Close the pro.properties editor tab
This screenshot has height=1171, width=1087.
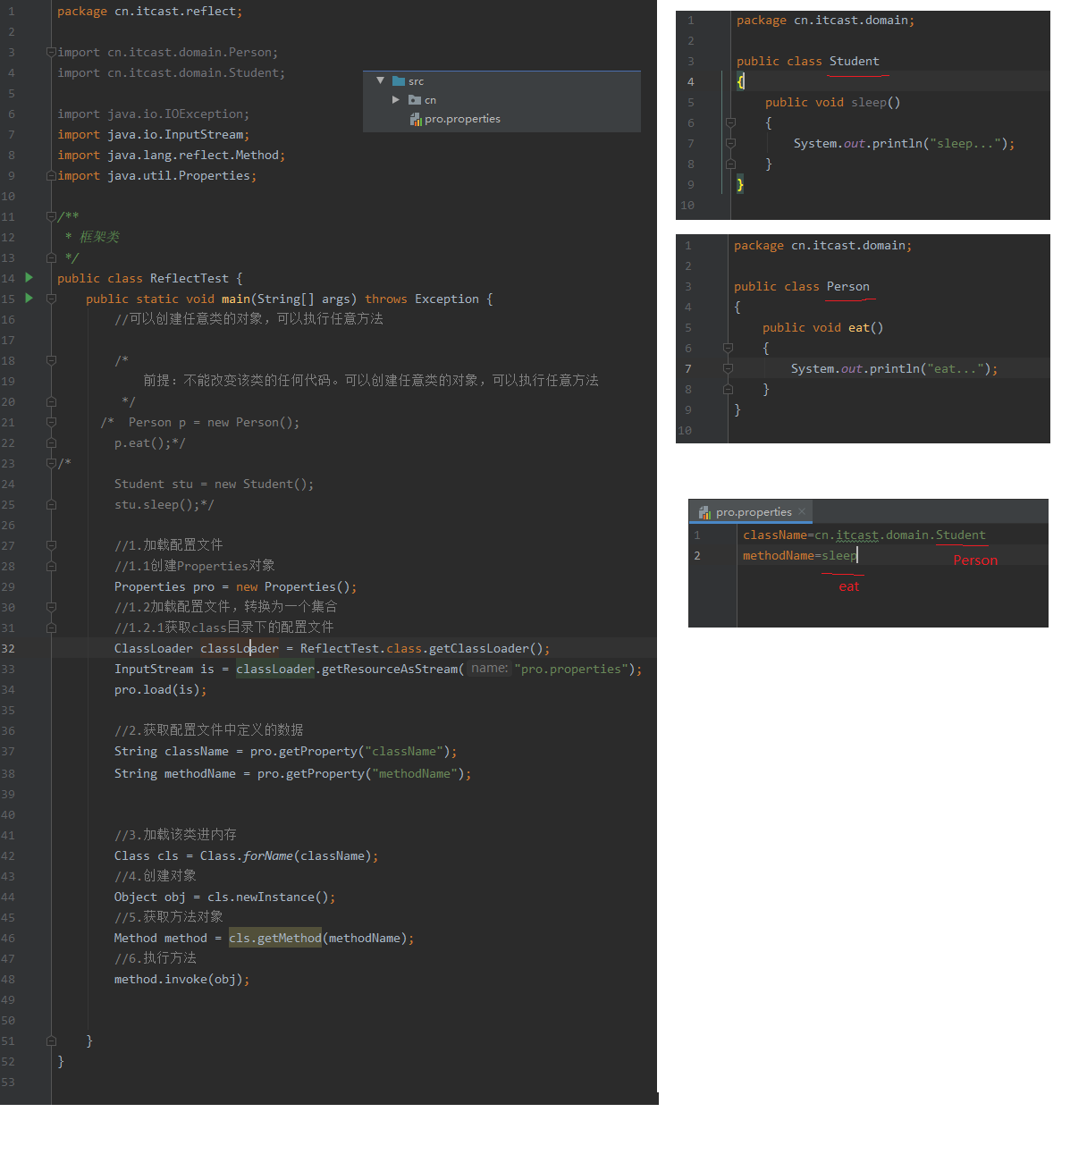click(802, 511)
